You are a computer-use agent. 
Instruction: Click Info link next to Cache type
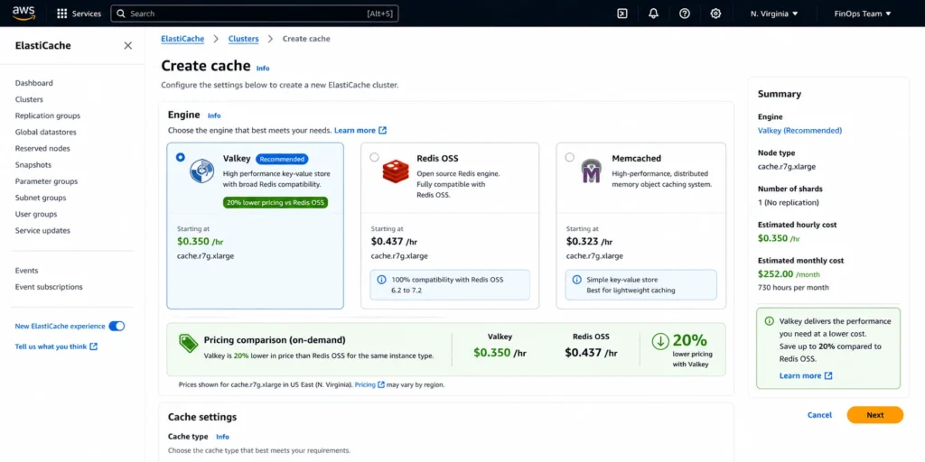tap(222, 438)
